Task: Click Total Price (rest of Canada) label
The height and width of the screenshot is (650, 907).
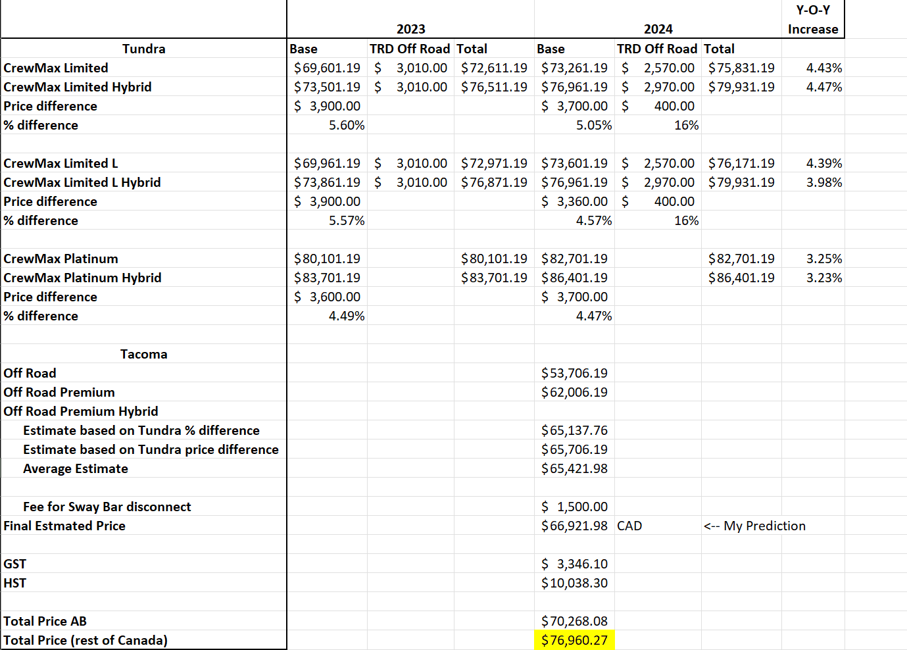Action: 86,640
